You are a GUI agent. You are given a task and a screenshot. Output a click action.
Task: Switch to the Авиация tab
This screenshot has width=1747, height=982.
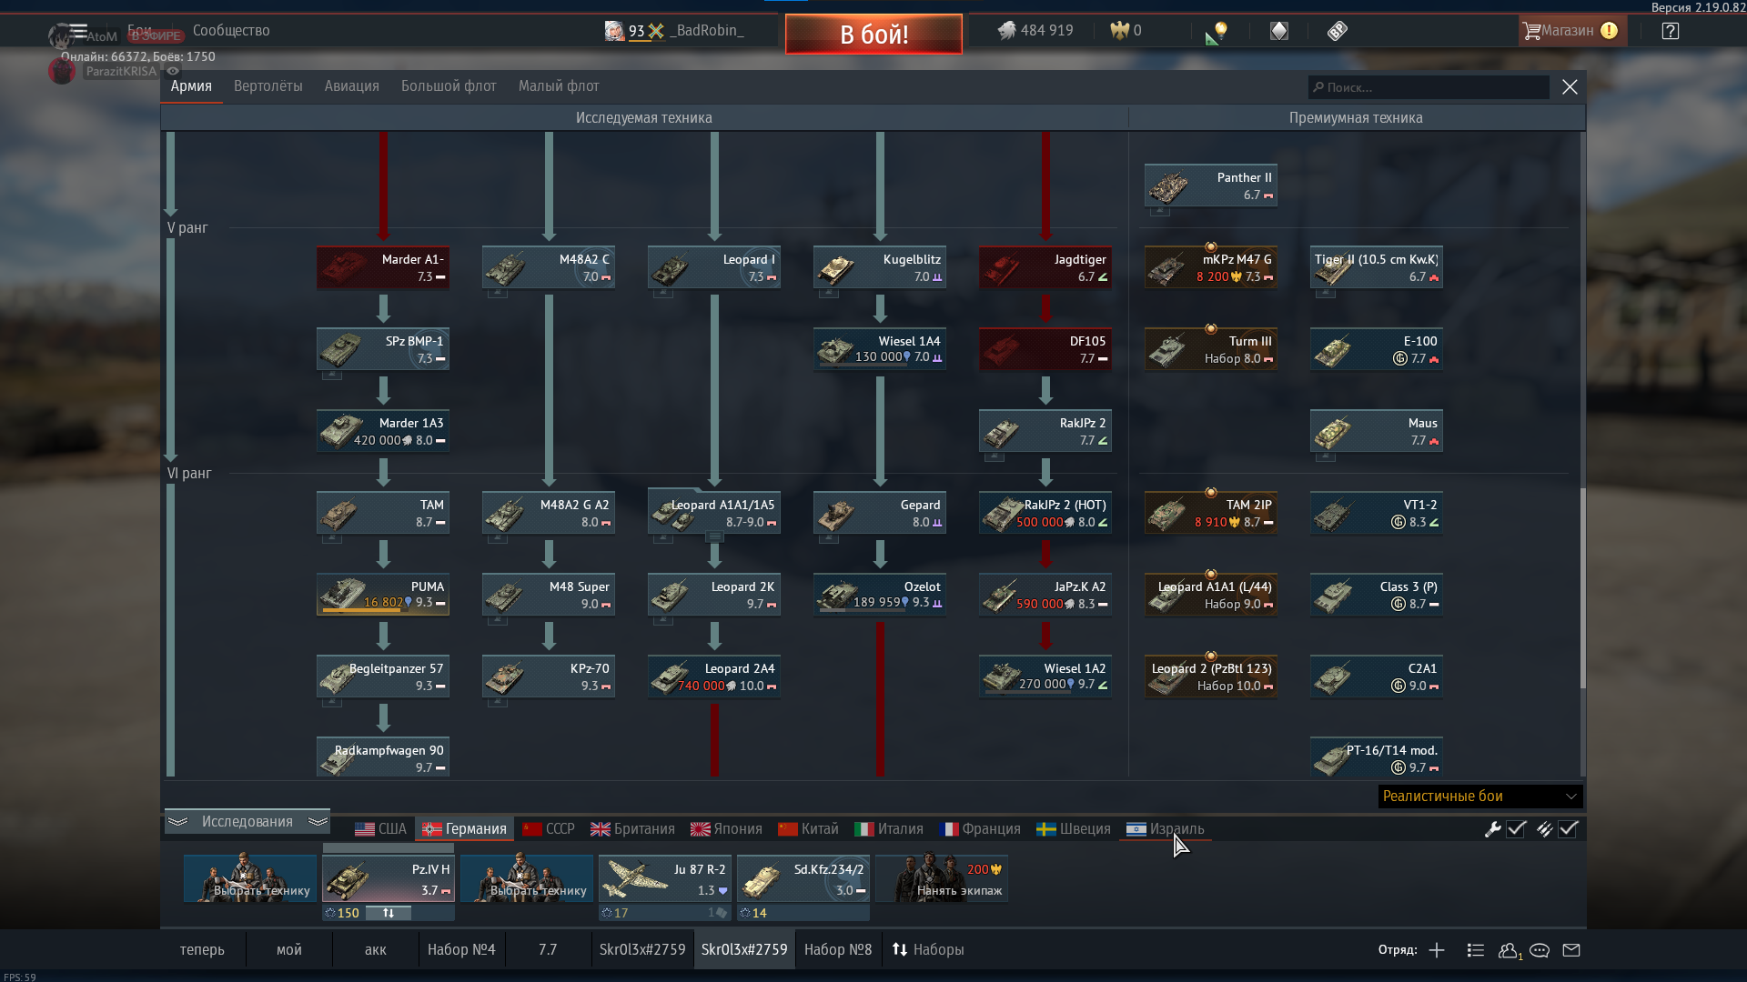(351, 86)
